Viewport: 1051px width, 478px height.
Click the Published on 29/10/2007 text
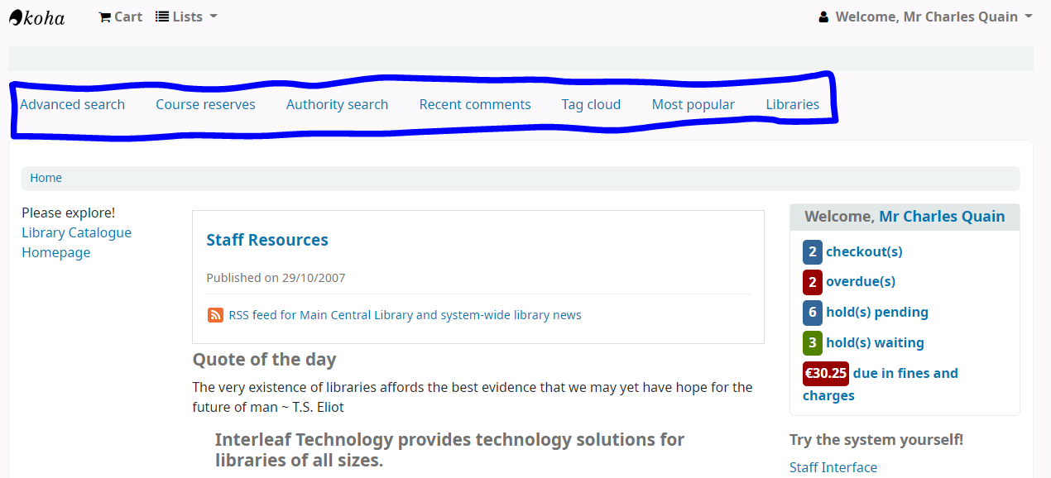[x=276, y=278]
